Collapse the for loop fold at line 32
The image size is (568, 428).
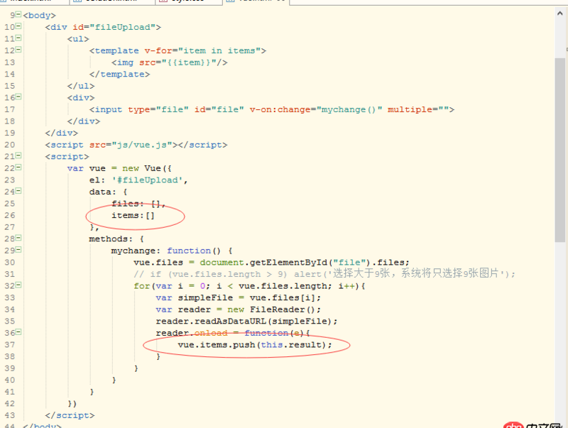(17, 285)
